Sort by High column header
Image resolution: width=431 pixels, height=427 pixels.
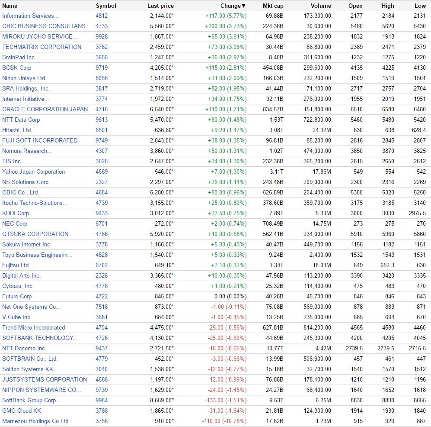(x=388, y=6)
